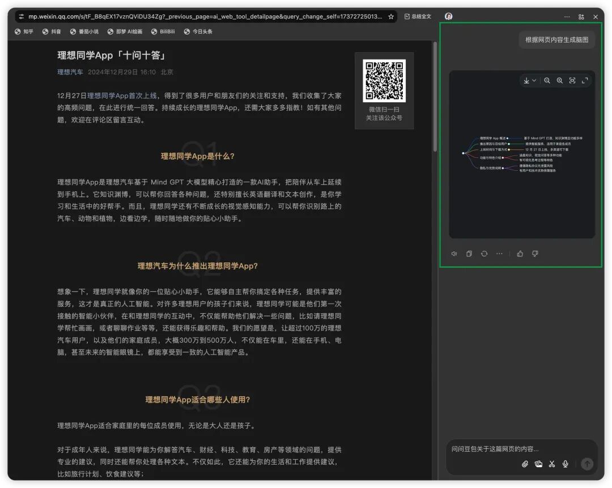612x488 pixels.
Task: Click the address bar URL
Action: [205, 16]
